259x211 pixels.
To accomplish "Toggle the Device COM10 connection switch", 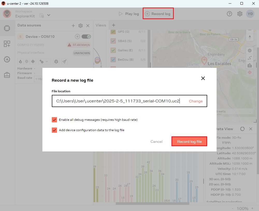I will 86,37.
